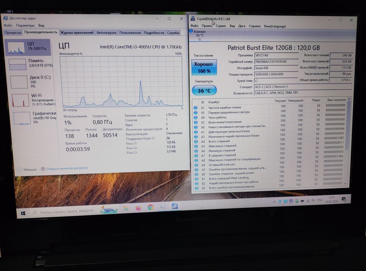
Task: Open Вид menu in CrystalDiskInfo
Action: (x=232, y=26)
